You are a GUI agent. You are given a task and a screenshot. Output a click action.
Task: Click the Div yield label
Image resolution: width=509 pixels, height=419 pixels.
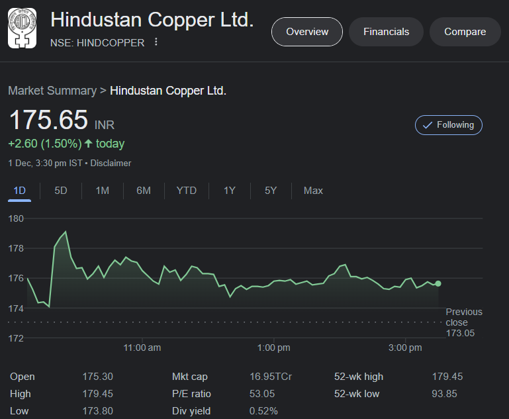(191, 411)
